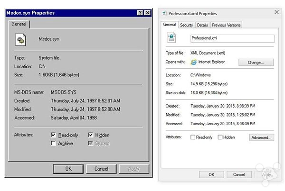Click the 'XML Document (.xml)' type value

pos(208,53)
